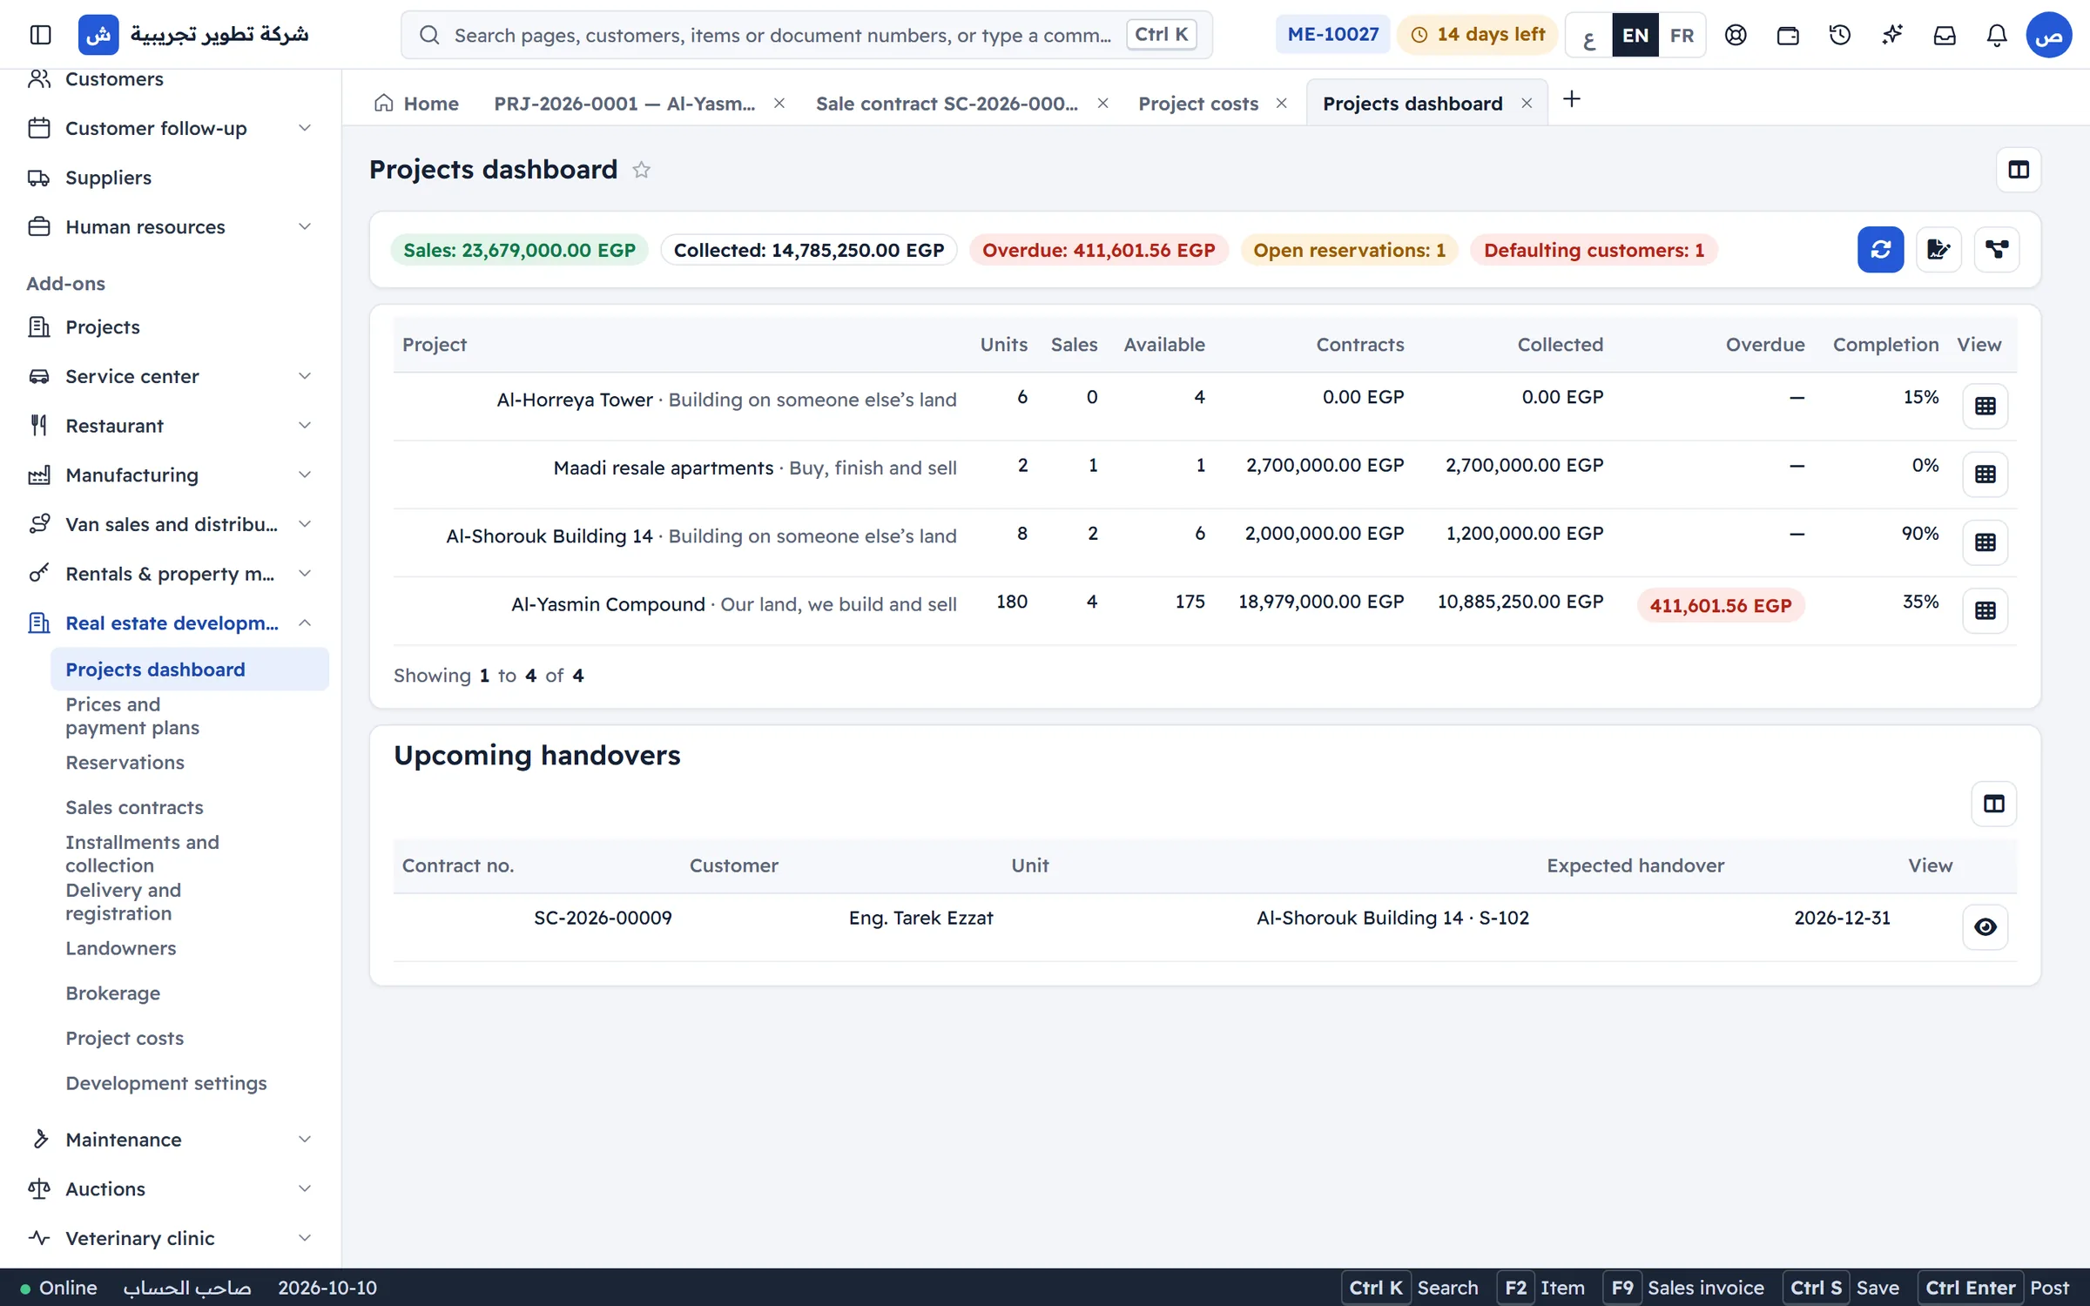
Task: Click the red 411,601.56 EGP overdue pill in table
Action: pyautogui.click(x=1720, y=606)
